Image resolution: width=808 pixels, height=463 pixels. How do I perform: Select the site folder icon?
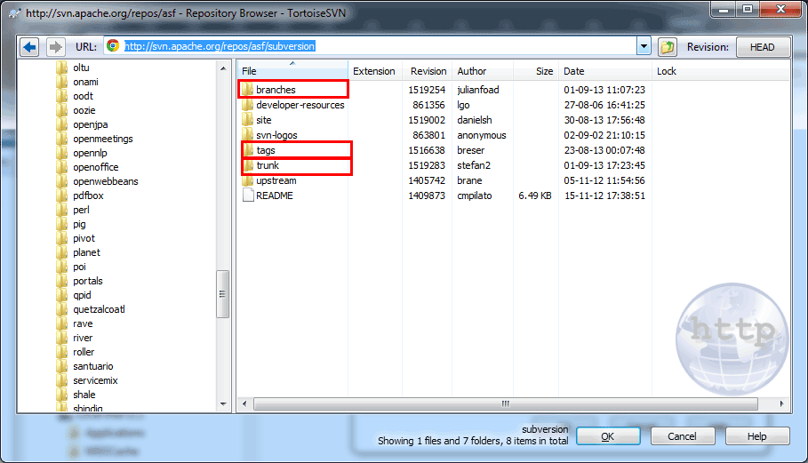pos(248,119)
